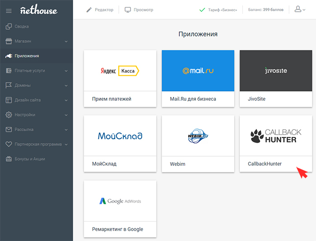
Task: Open the Просмотр preview link
Action: [x=143, y=10]
